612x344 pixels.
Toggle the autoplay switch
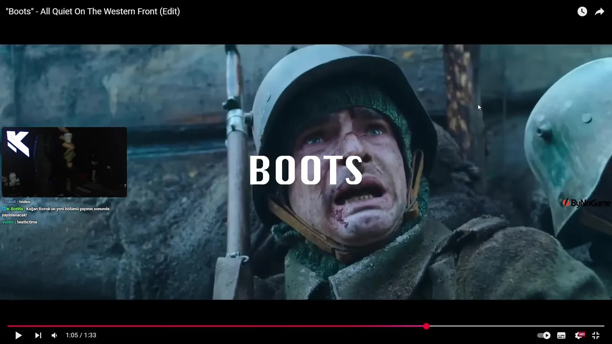(544, 335)
